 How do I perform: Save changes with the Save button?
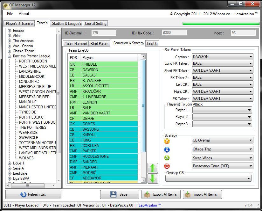(120, 194)
